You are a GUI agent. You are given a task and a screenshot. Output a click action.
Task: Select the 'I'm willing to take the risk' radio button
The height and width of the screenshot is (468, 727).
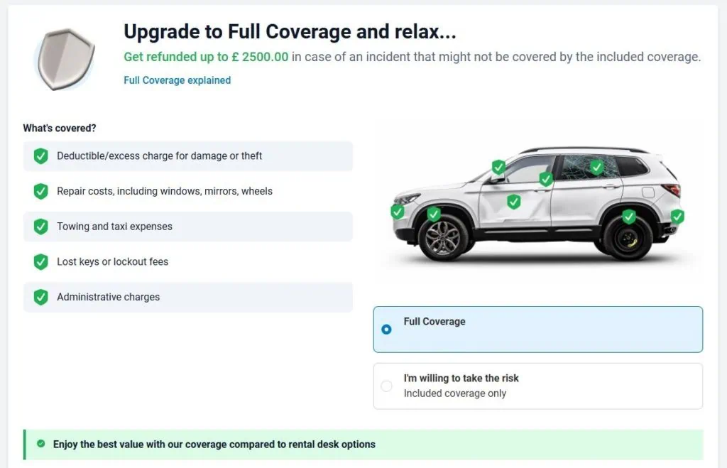pos(386,386)
